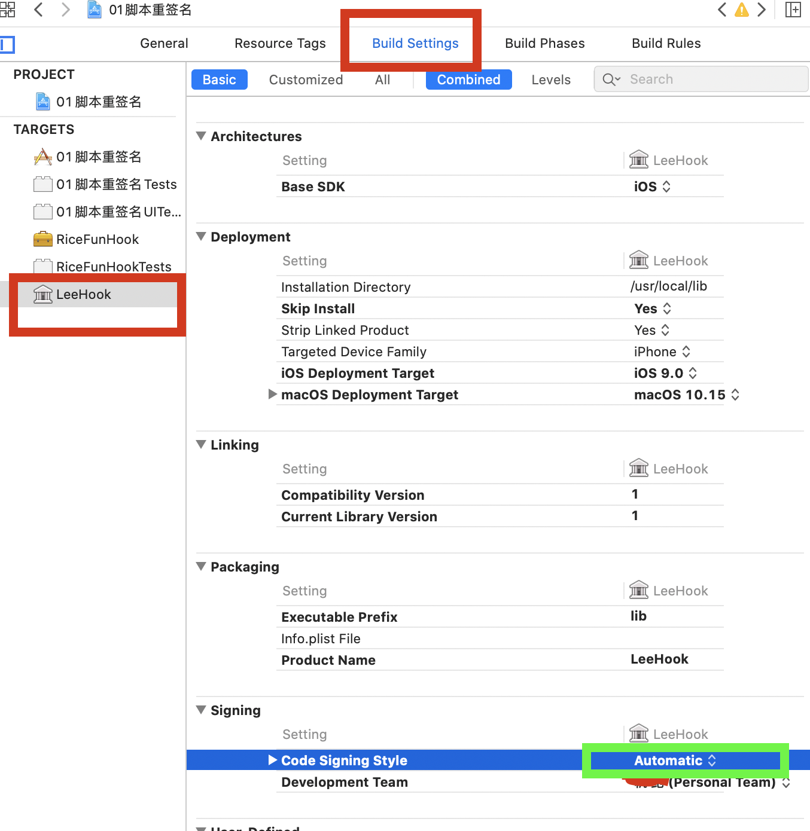This screenshot has width=810, height=831.
Task: Expand macOS Deployment Target row
Action: click(273, 394)
